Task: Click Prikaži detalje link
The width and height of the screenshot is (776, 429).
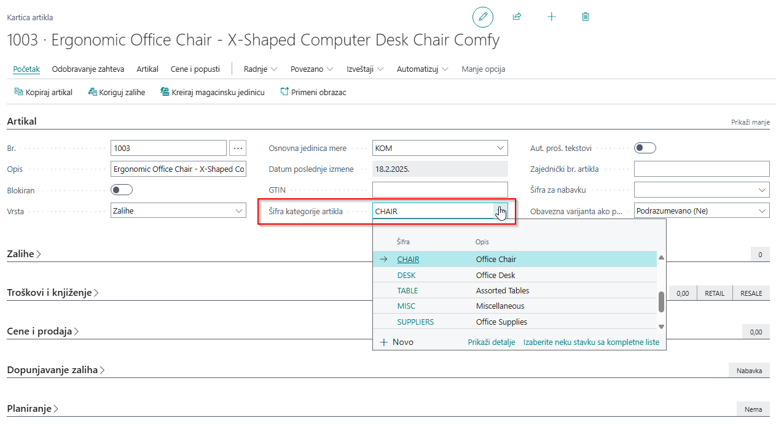Action: pyautogui.click(x=491, y=342)
